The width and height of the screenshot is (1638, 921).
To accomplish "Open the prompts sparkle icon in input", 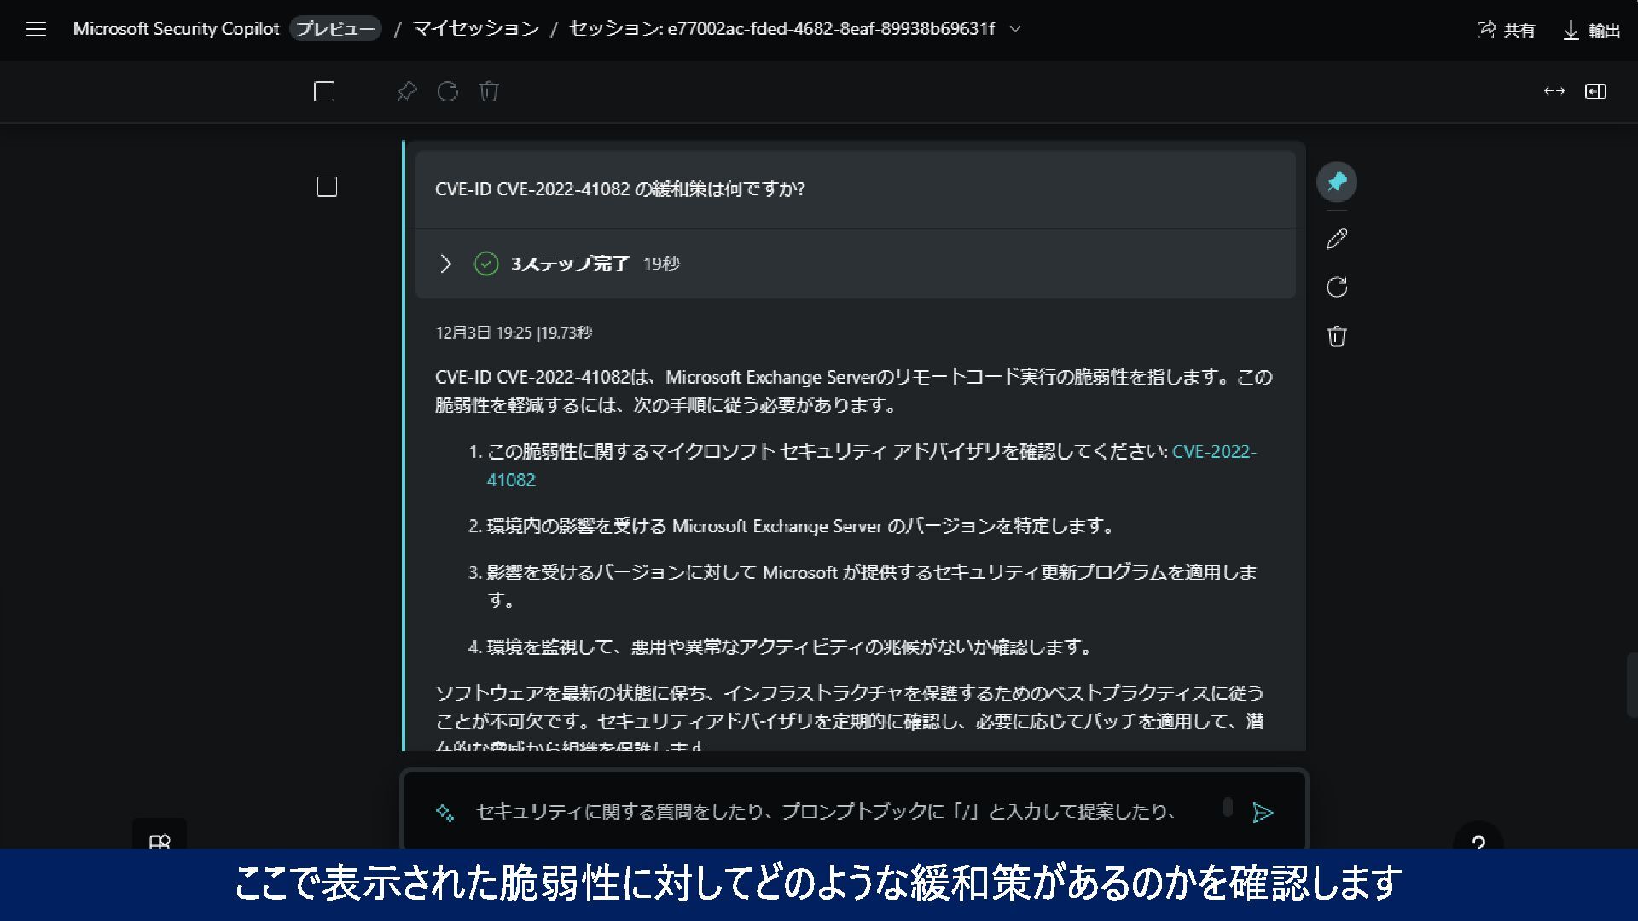I will 444,812.
